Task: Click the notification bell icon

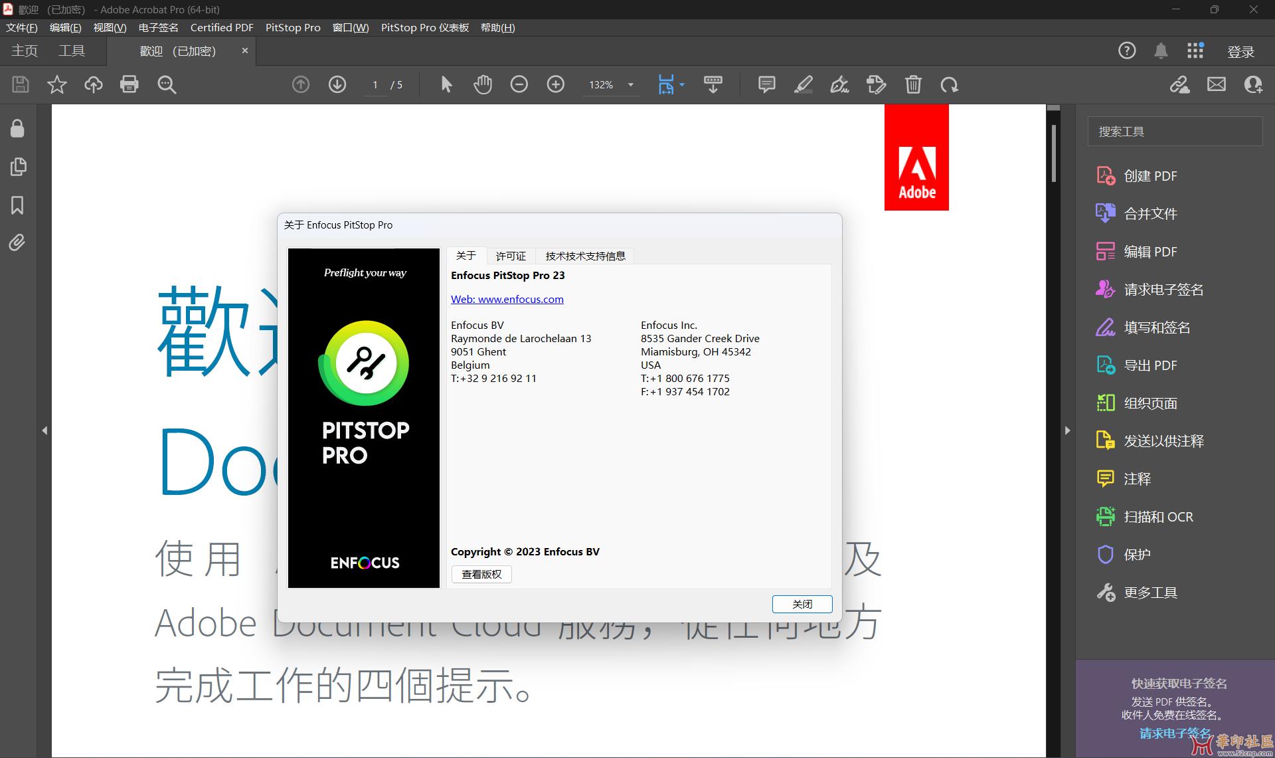Action: 1161,51
